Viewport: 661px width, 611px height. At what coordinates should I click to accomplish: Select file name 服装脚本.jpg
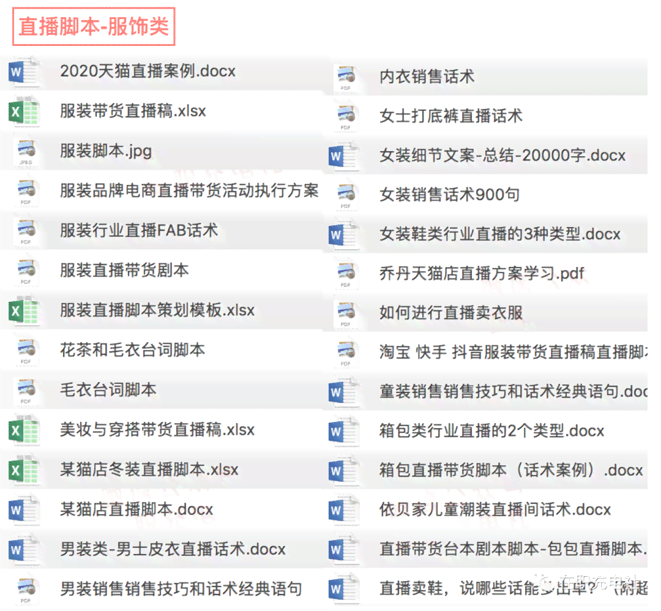tap(106, 151)
